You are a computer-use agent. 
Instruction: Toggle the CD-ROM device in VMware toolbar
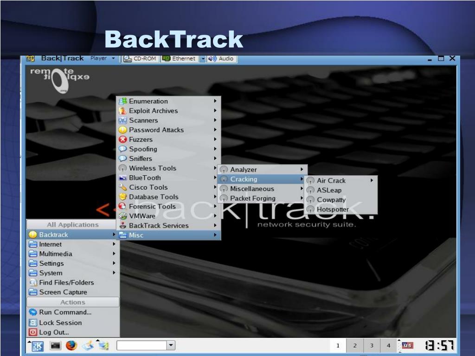(140, 59)
